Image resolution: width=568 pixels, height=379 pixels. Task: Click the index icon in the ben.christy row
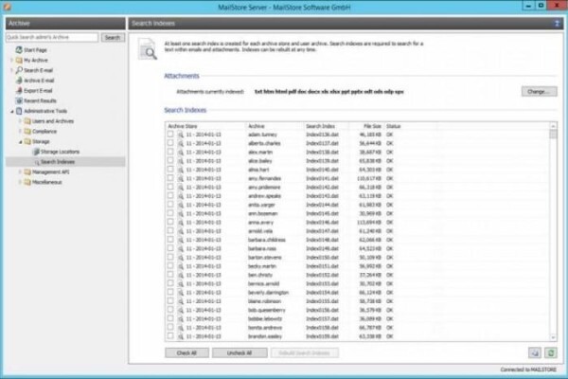pyautogui.click(x=181, y=275)
